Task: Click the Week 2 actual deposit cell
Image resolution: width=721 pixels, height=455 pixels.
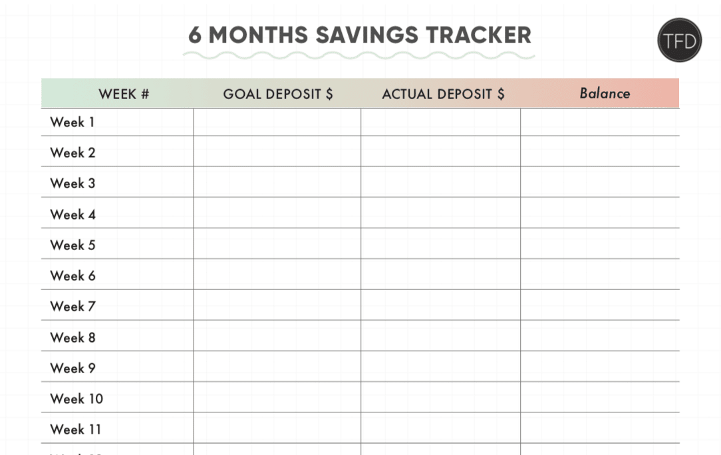Action: pyautogui.click(x=440, y=152)
